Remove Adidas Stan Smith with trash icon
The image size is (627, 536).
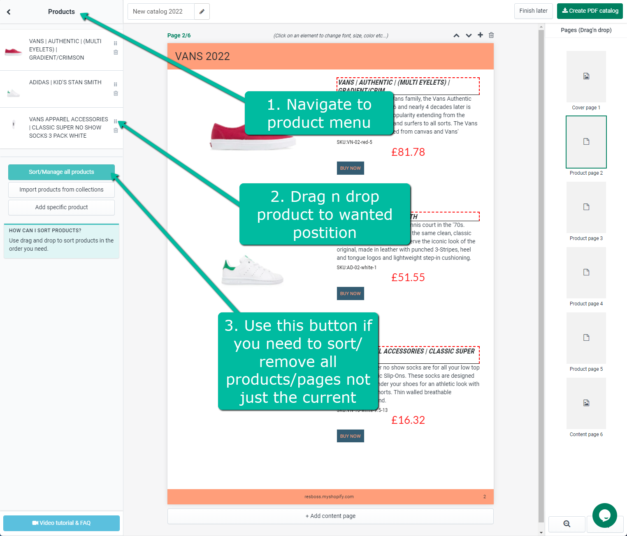pos(116,93)
